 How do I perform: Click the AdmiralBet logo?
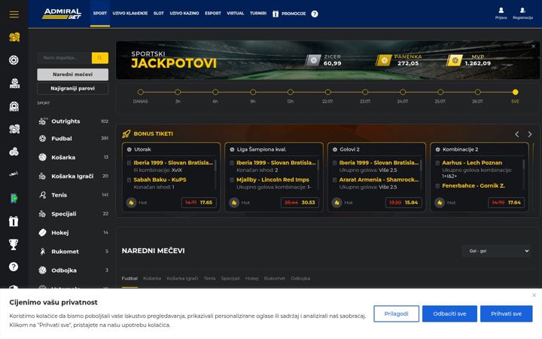(62, 14)
